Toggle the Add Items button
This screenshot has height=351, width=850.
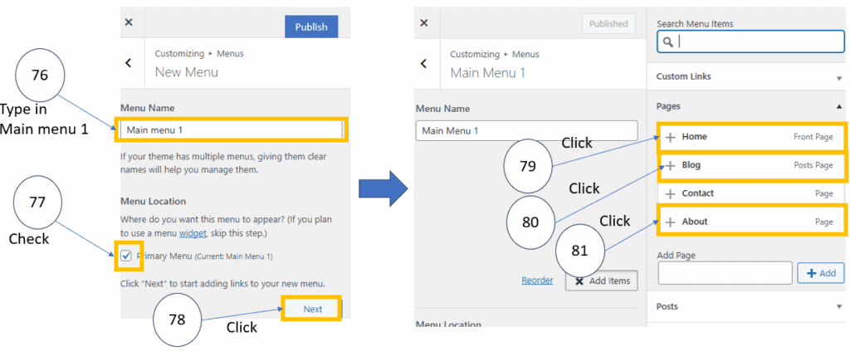[x=602, y=281]
